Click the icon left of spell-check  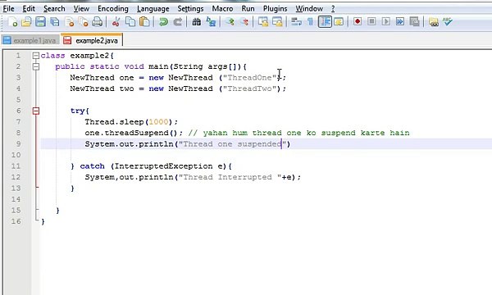[433, 21]
